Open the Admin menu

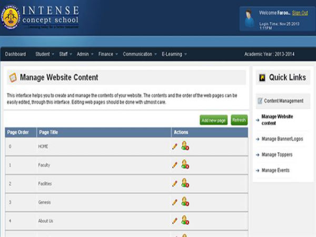[83, 54]
